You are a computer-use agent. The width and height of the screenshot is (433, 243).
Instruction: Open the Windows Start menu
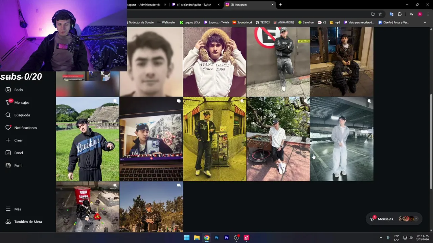[x=187, y=238]
